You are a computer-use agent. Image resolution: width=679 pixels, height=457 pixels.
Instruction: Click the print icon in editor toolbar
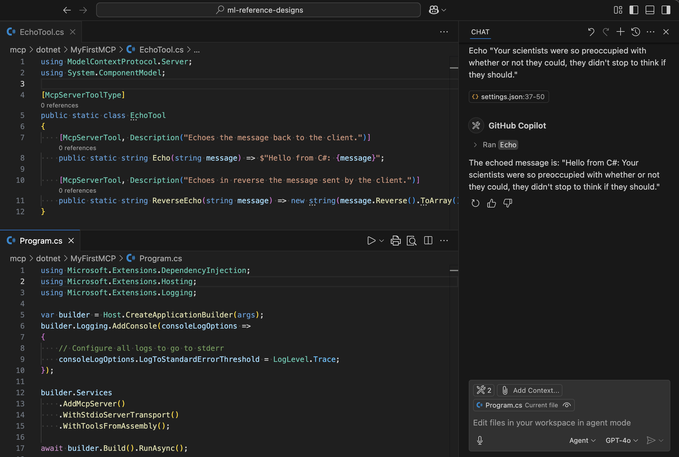coord(395,241)
